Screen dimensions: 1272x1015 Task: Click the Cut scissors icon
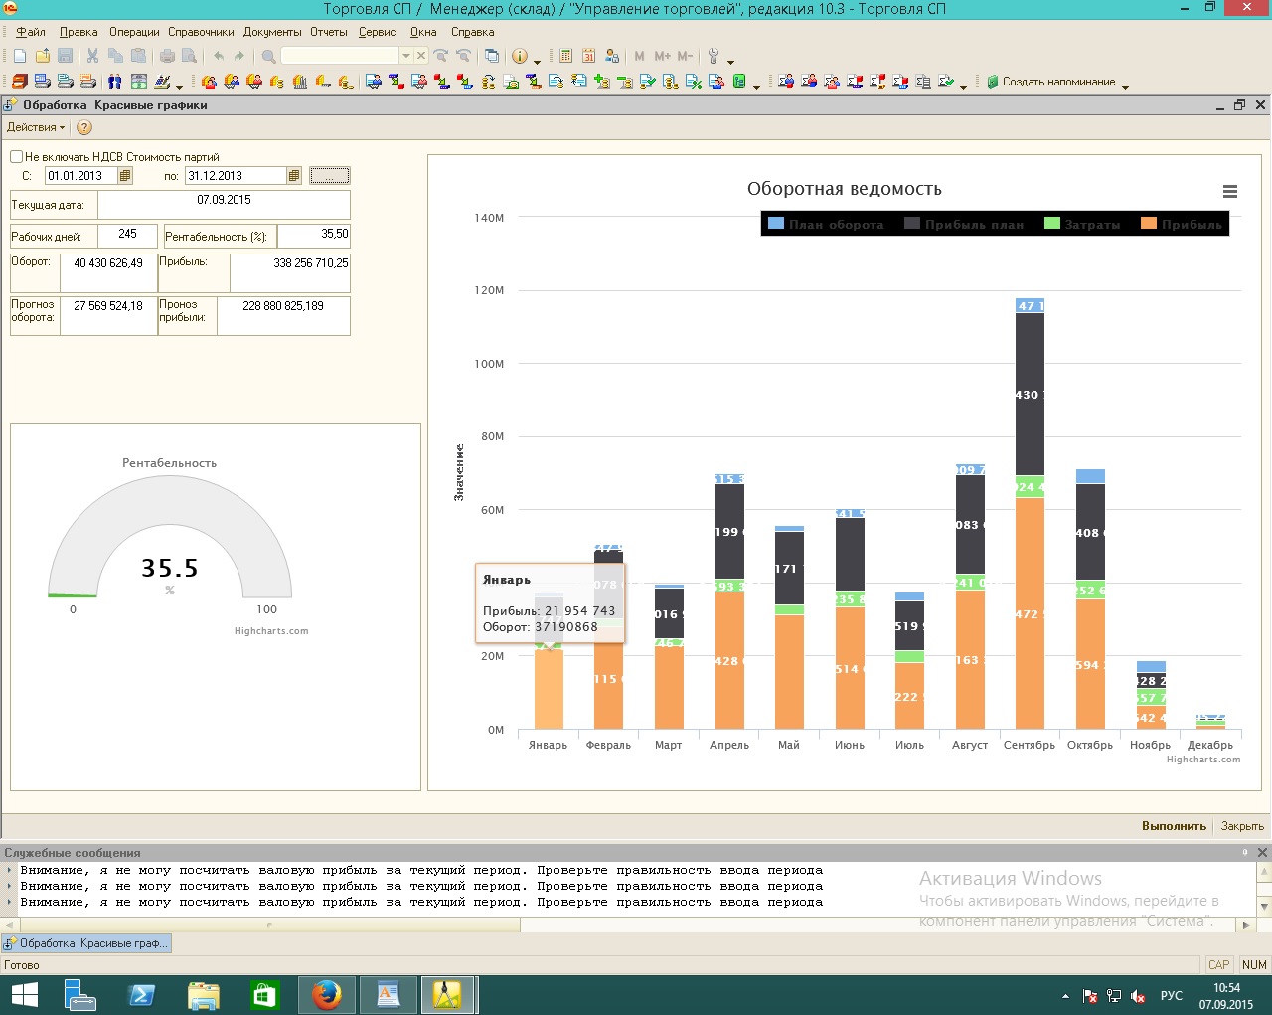(x=92, y=56)
